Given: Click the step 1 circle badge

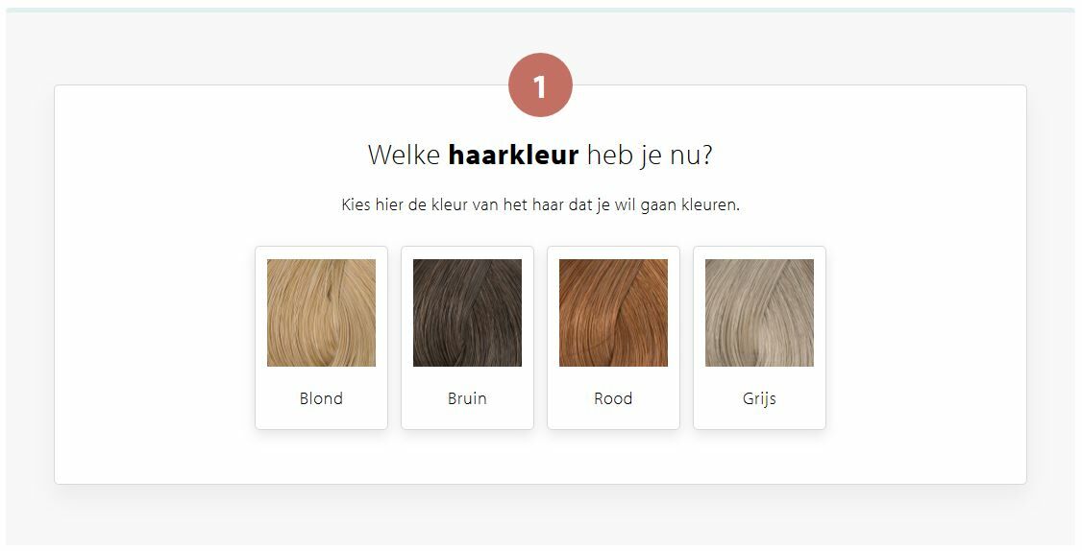Looking at the screenshot, I should click(x=540, y=84).
